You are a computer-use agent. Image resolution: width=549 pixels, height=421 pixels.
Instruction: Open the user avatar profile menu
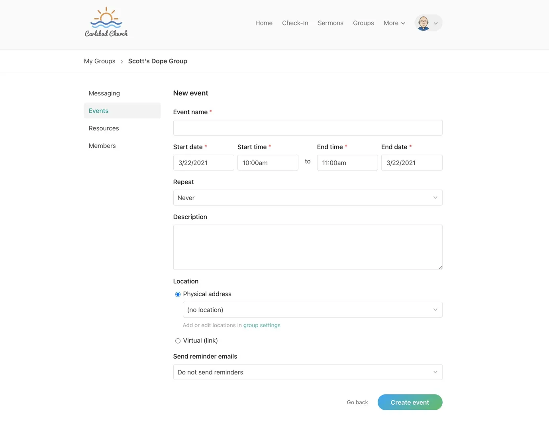coord(428,23)
